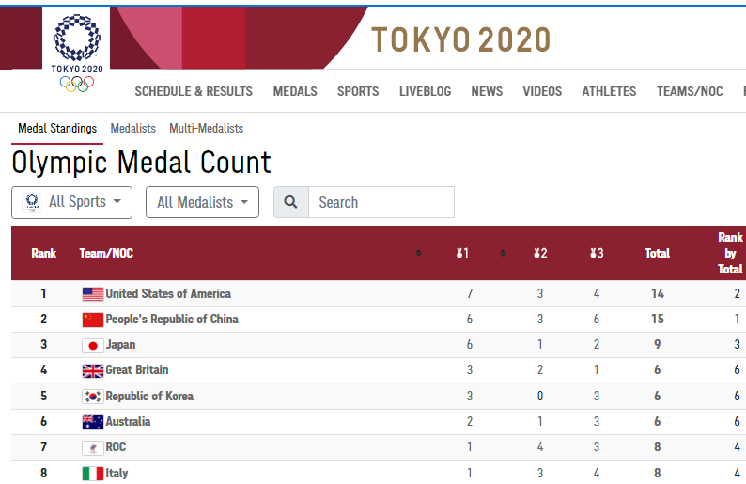The image size is (746, 484).
Task: Click into the Search text field
Action: tap(381, 202)
